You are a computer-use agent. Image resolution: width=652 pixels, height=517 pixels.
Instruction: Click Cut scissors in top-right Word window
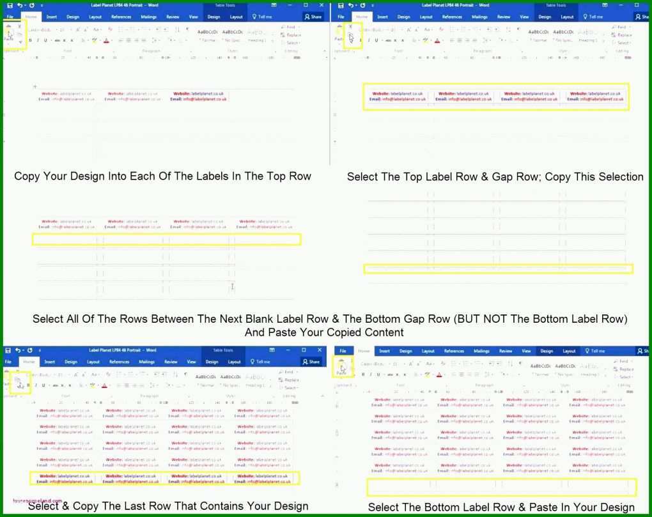350,27
